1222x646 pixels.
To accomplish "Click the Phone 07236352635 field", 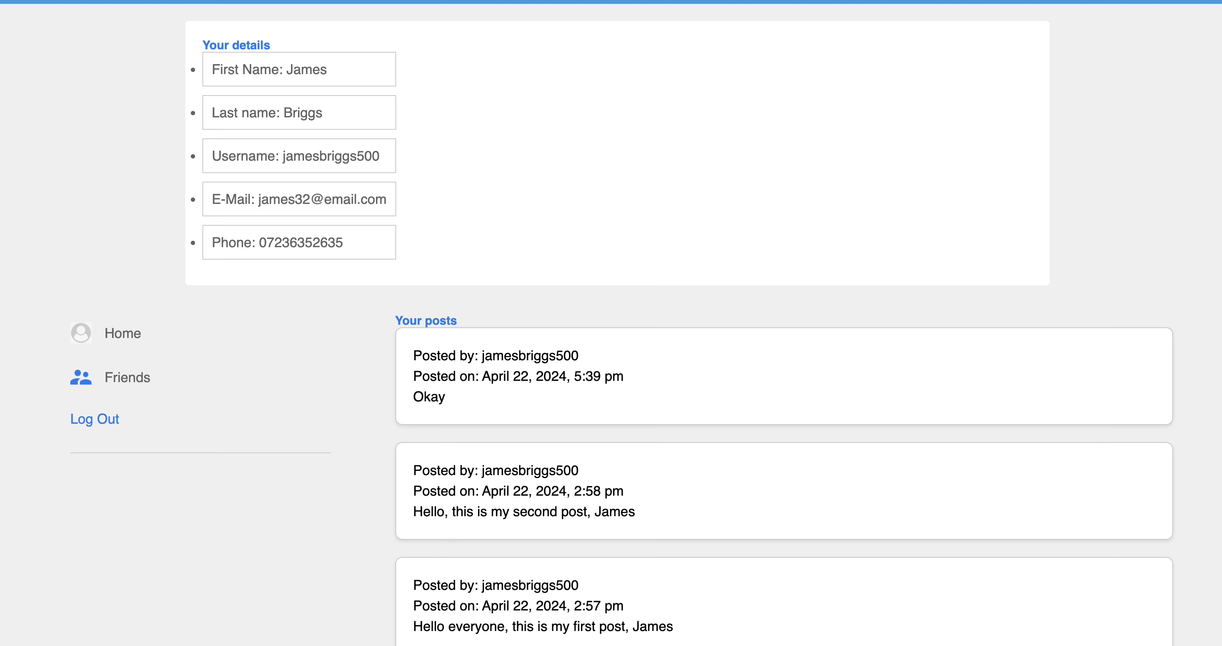I will pos(299,242).
